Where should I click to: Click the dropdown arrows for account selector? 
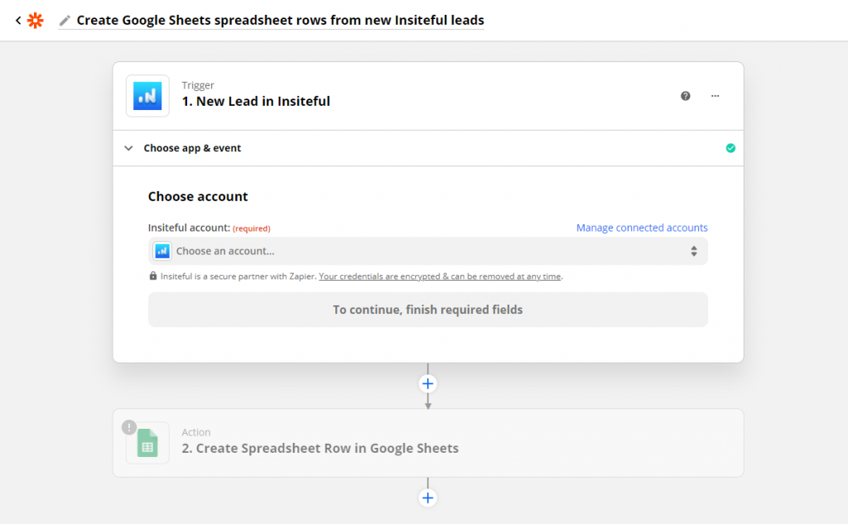tap(693, 251)
